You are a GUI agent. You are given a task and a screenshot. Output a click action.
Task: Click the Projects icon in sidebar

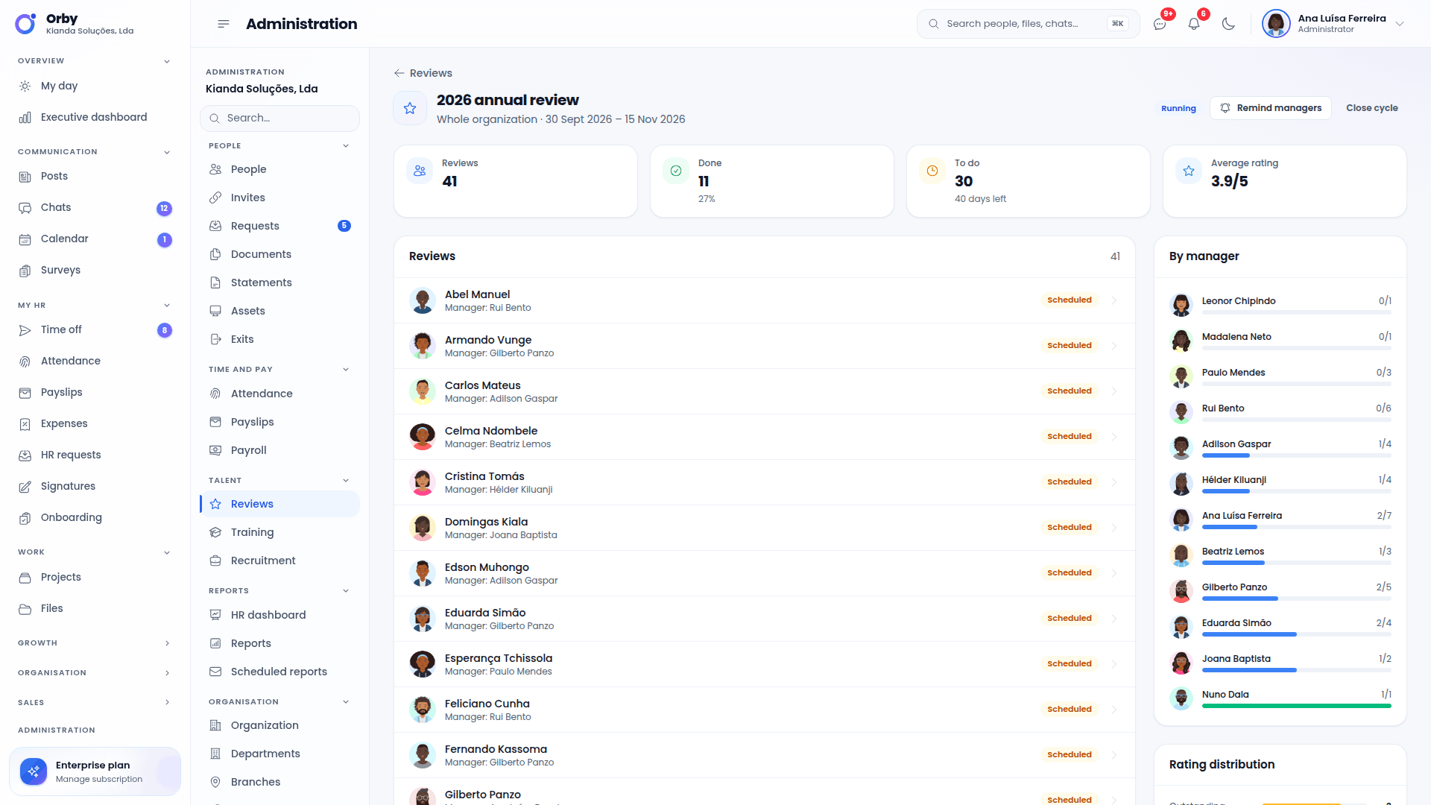25,578
